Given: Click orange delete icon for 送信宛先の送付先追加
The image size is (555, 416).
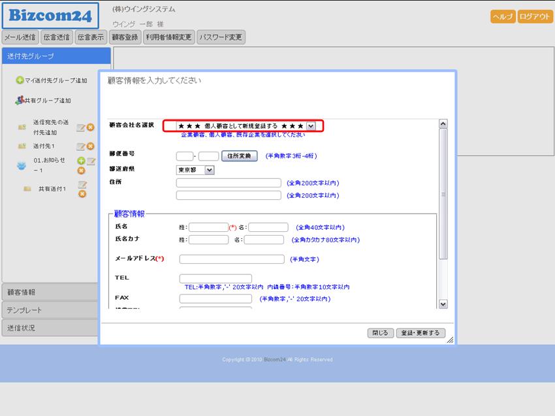Looking at the screenshot, I should 90,127.
